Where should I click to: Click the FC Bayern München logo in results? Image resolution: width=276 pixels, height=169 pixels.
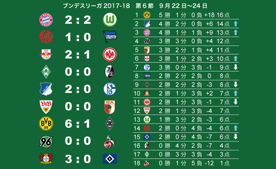46,20
